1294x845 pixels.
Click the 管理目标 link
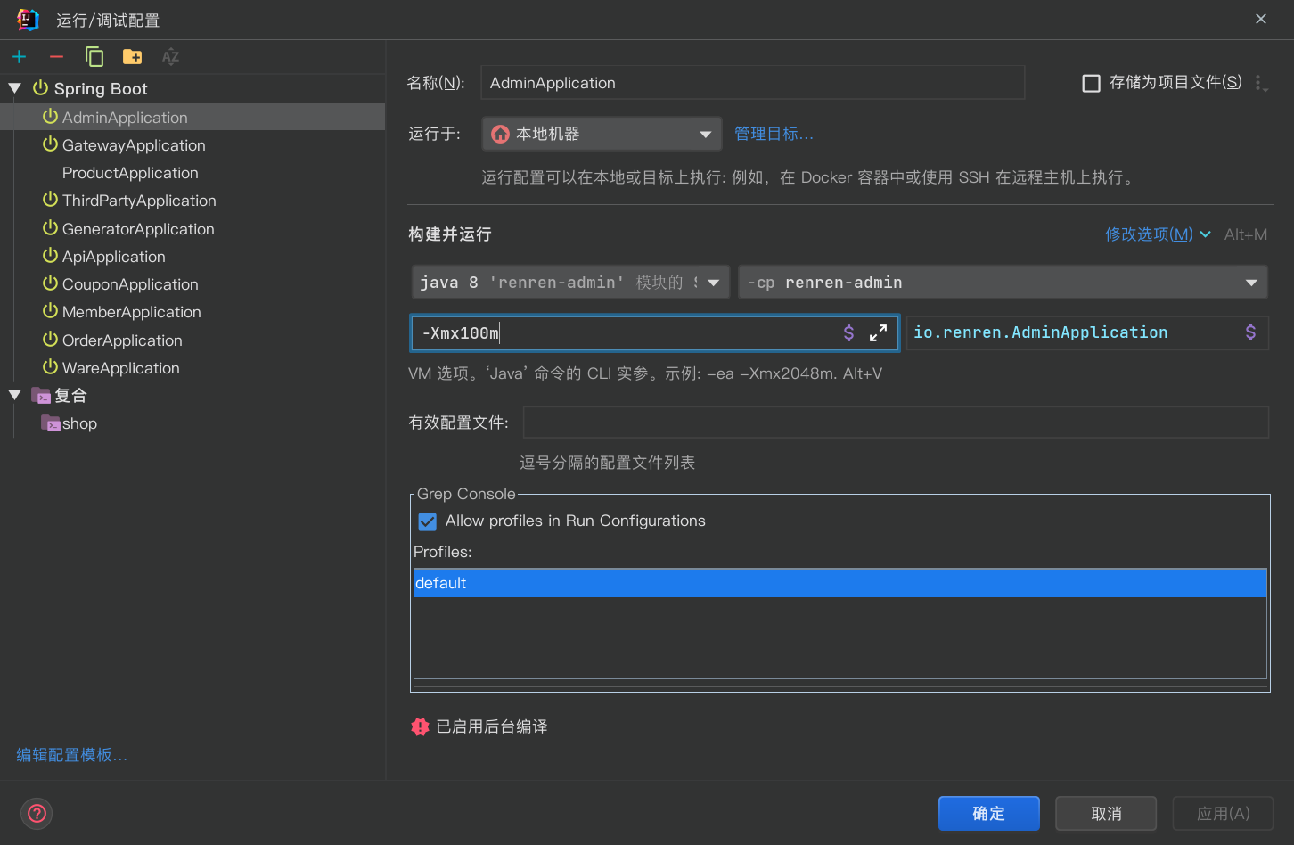pyautogui.click(x=774, y=134)
